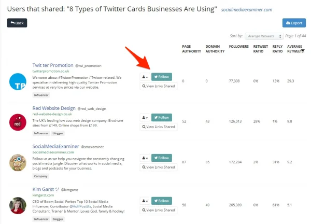Follow Red Website Design on Twitter

point(162,118)
